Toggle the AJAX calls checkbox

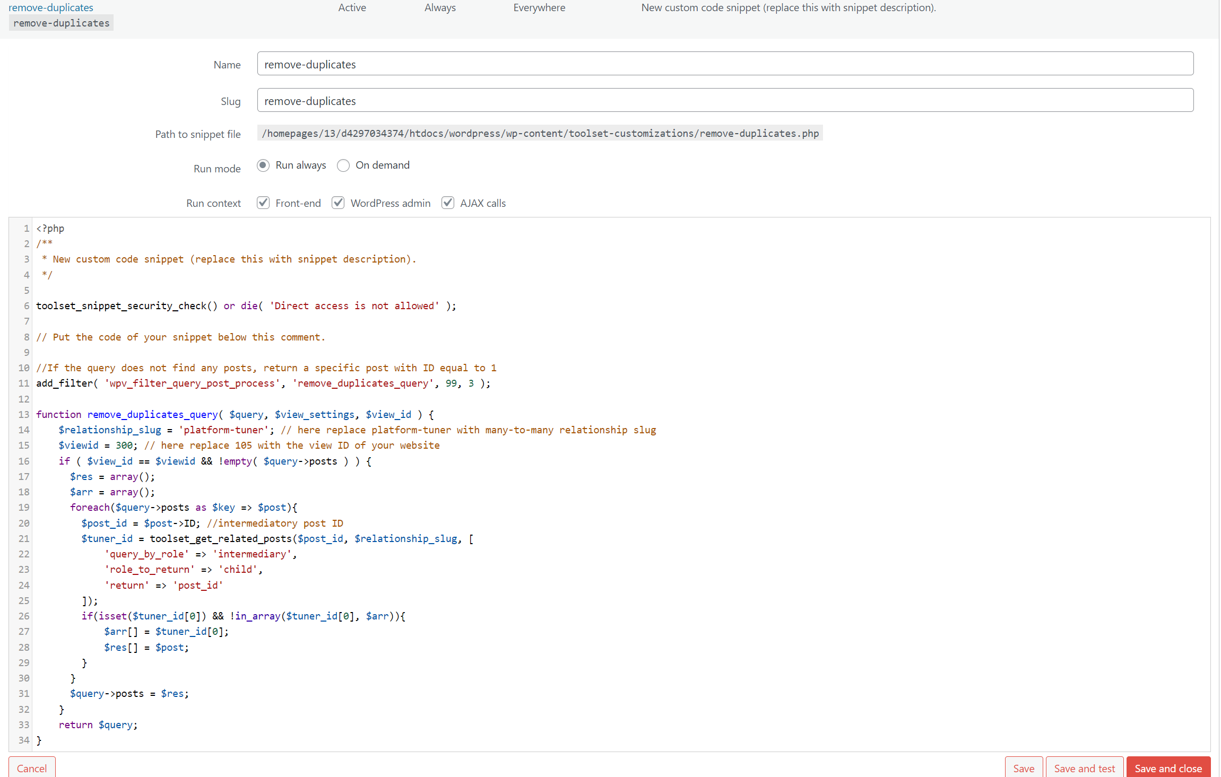tap(448, 203)
